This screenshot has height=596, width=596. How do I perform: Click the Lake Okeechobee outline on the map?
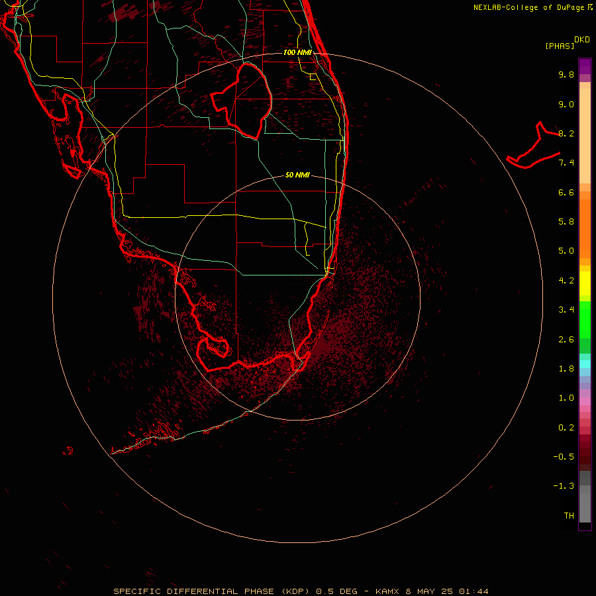[242, 101]
